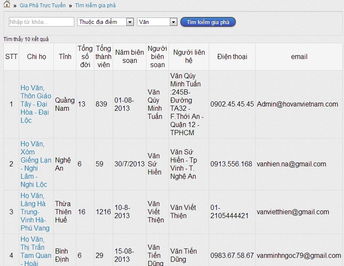
Task: Click the Tổng thành viên column header
Action: [103, 56]
